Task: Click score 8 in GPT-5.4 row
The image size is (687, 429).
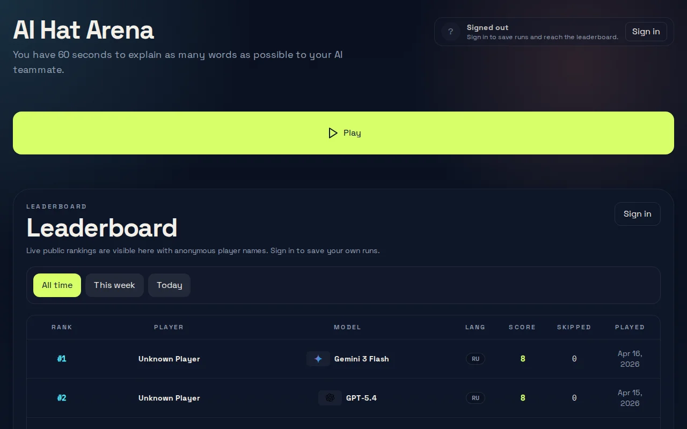Action: click(523, 398)
